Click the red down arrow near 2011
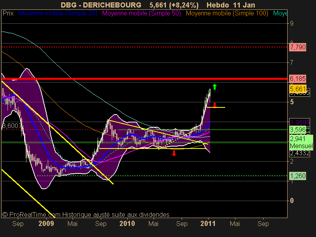The image size is (316, 237). (x=214, y=105)
